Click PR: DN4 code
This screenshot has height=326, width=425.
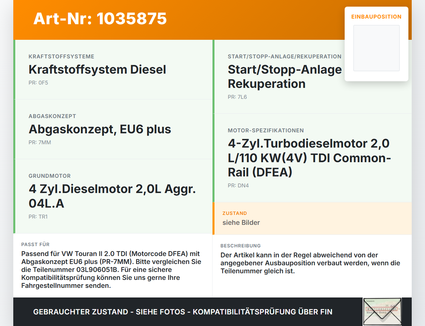pyautogui.click(x=238, y=185)
